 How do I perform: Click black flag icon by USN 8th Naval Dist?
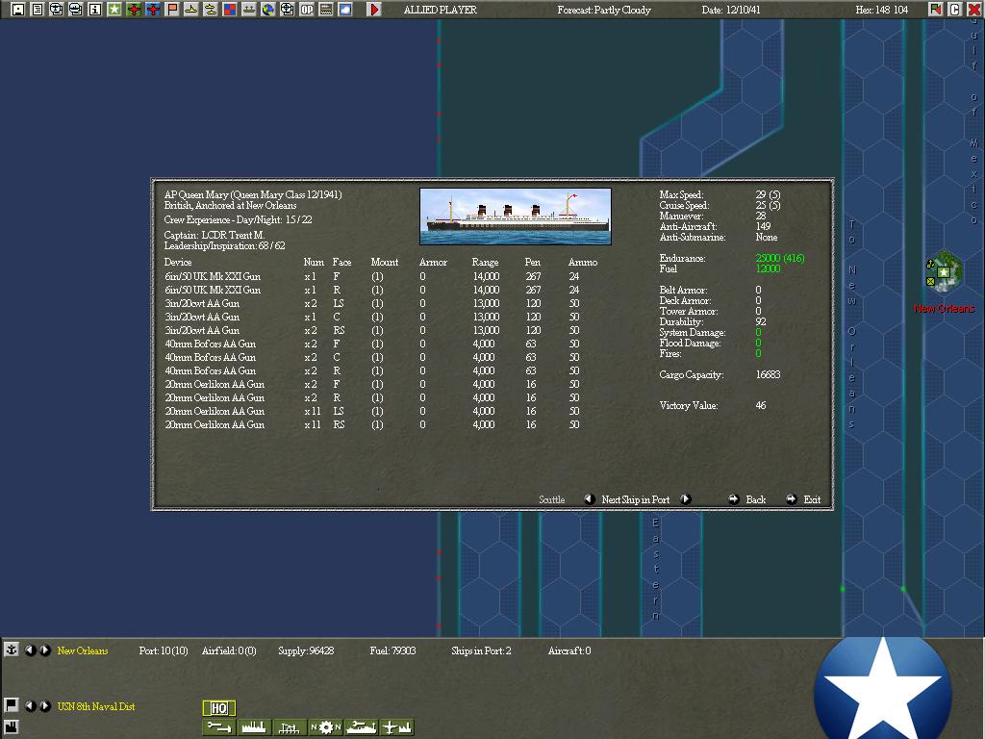[x=12, y=705]
